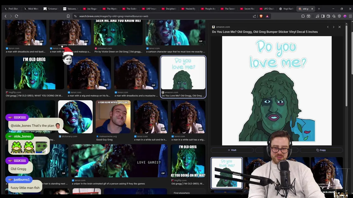
Task: Open Brave Wallet icon
Action: 328,16
